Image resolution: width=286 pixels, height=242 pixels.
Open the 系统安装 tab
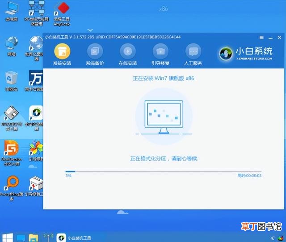[x=62, y=54]
